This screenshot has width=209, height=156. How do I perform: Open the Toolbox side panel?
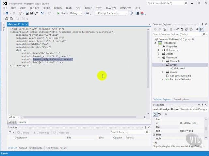(x=4, y=27)
